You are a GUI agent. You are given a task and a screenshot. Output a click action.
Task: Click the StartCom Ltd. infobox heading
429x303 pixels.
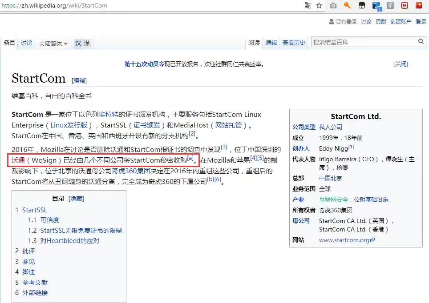coord(356,116)
